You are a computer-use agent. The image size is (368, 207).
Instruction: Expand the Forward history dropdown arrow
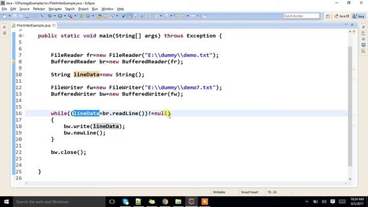[x=198, y=16]
